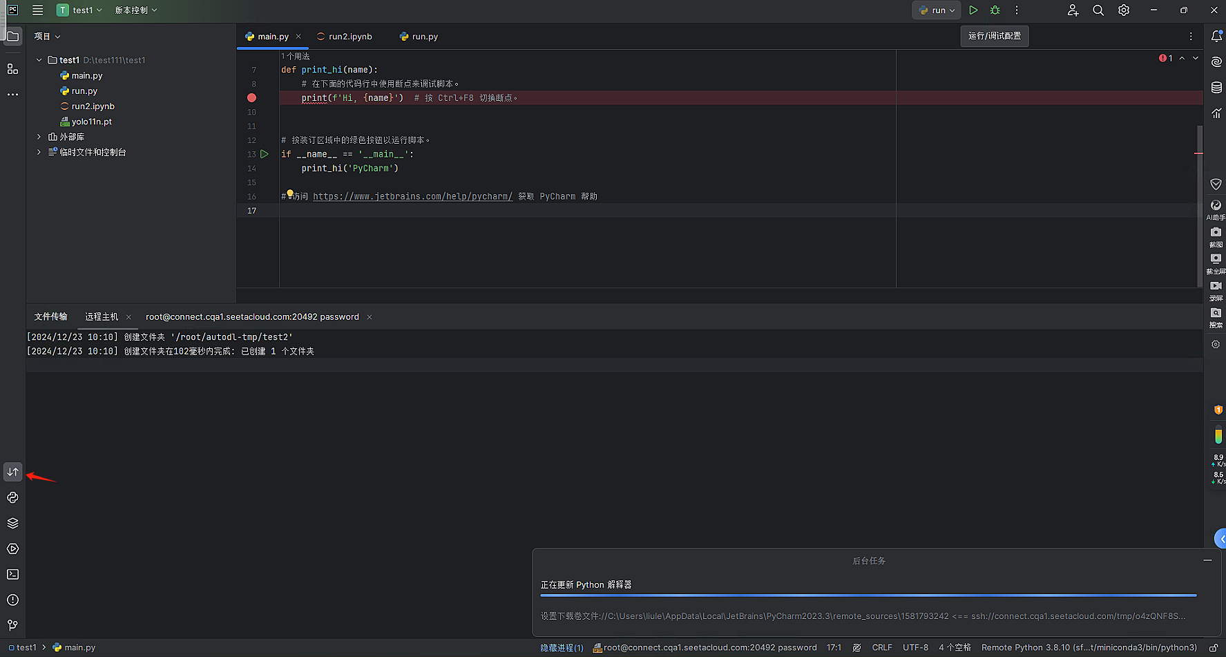Select the root@connect.cqa1.seetacloud.com:20492 tab
Screen dimensions: 1226x657
point(252,317)
